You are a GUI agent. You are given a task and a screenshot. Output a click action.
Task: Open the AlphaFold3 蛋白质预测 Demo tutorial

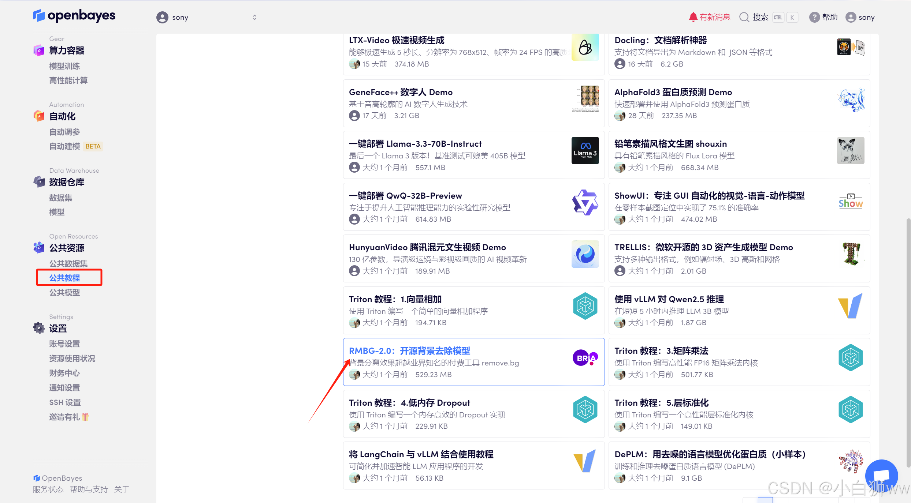click(x=673, y=92)
